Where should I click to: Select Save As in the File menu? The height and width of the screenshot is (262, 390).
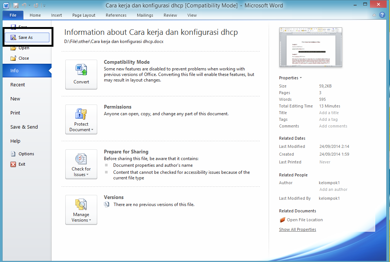point(27,37)
